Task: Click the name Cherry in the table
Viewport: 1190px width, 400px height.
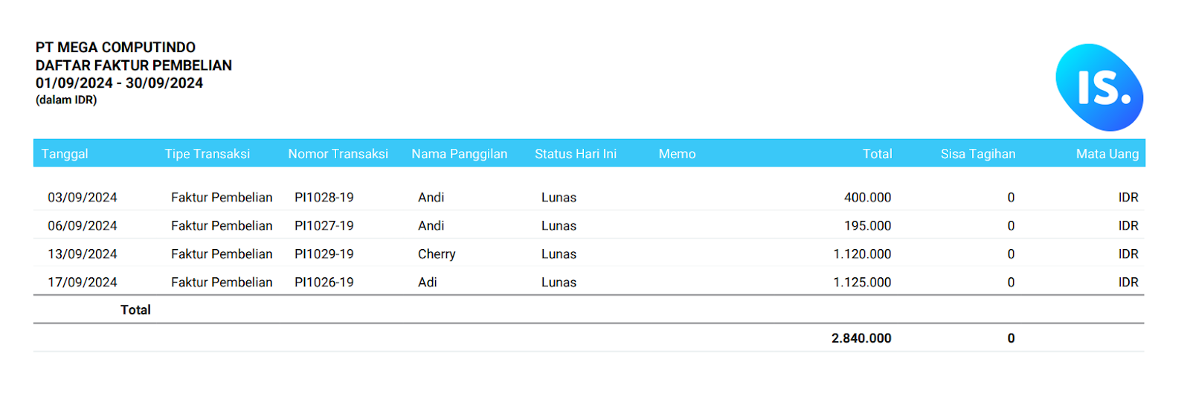Action: 437,254
